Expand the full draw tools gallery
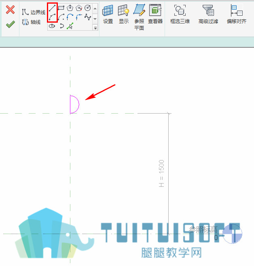Image resolution: width=254 pixels, height=266 pixels. (x=95, y=27)
